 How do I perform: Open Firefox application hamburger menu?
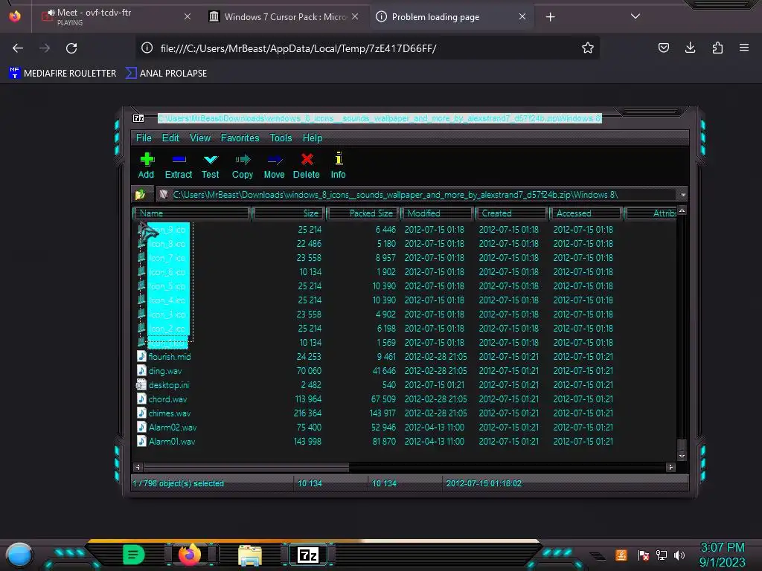[744, 48]
